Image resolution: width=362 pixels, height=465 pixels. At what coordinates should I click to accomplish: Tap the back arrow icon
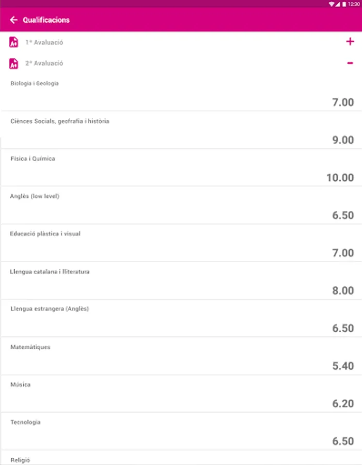(x=14, y=20)
